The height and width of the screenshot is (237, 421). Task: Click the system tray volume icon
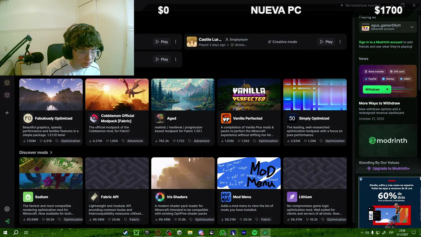coord(367,233)
